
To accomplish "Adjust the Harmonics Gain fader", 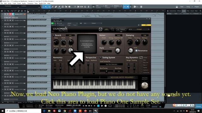I will point(55,68).
